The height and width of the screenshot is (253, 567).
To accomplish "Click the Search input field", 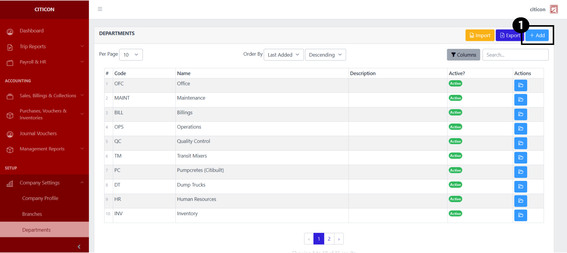I will tap(515, 55).
